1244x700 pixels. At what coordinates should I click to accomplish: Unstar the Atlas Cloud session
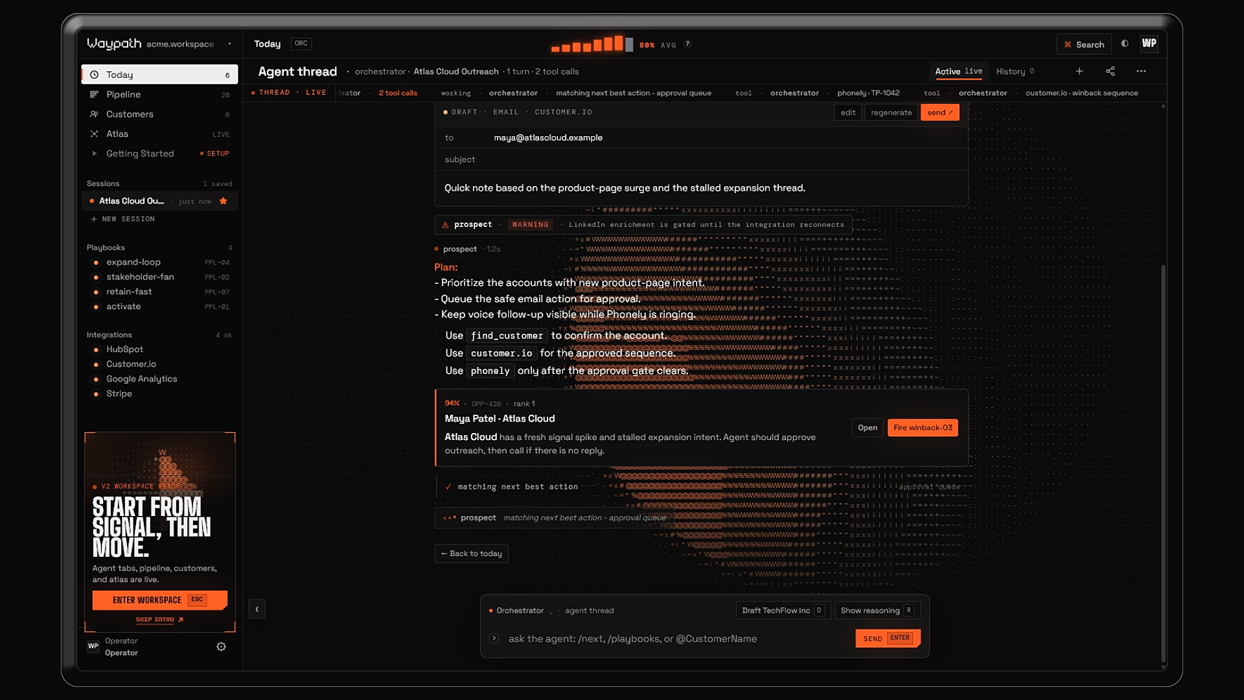pyautogui.click(x=224, y=201)
